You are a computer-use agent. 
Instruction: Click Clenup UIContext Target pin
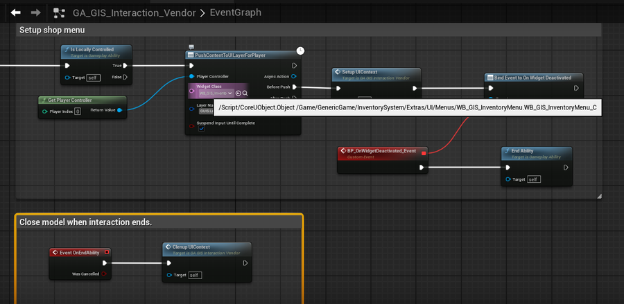click(x=169, y=275)
